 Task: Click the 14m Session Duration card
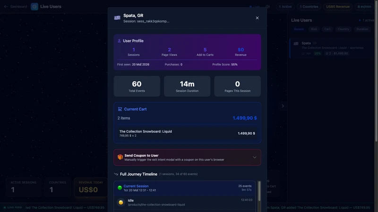[x=187, y=86]
